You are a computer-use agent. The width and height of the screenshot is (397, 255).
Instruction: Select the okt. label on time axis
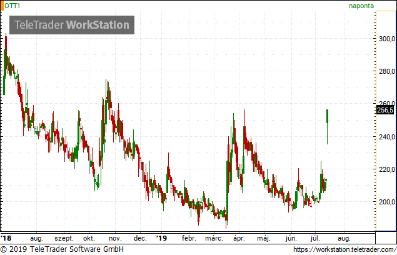[89, 238]
